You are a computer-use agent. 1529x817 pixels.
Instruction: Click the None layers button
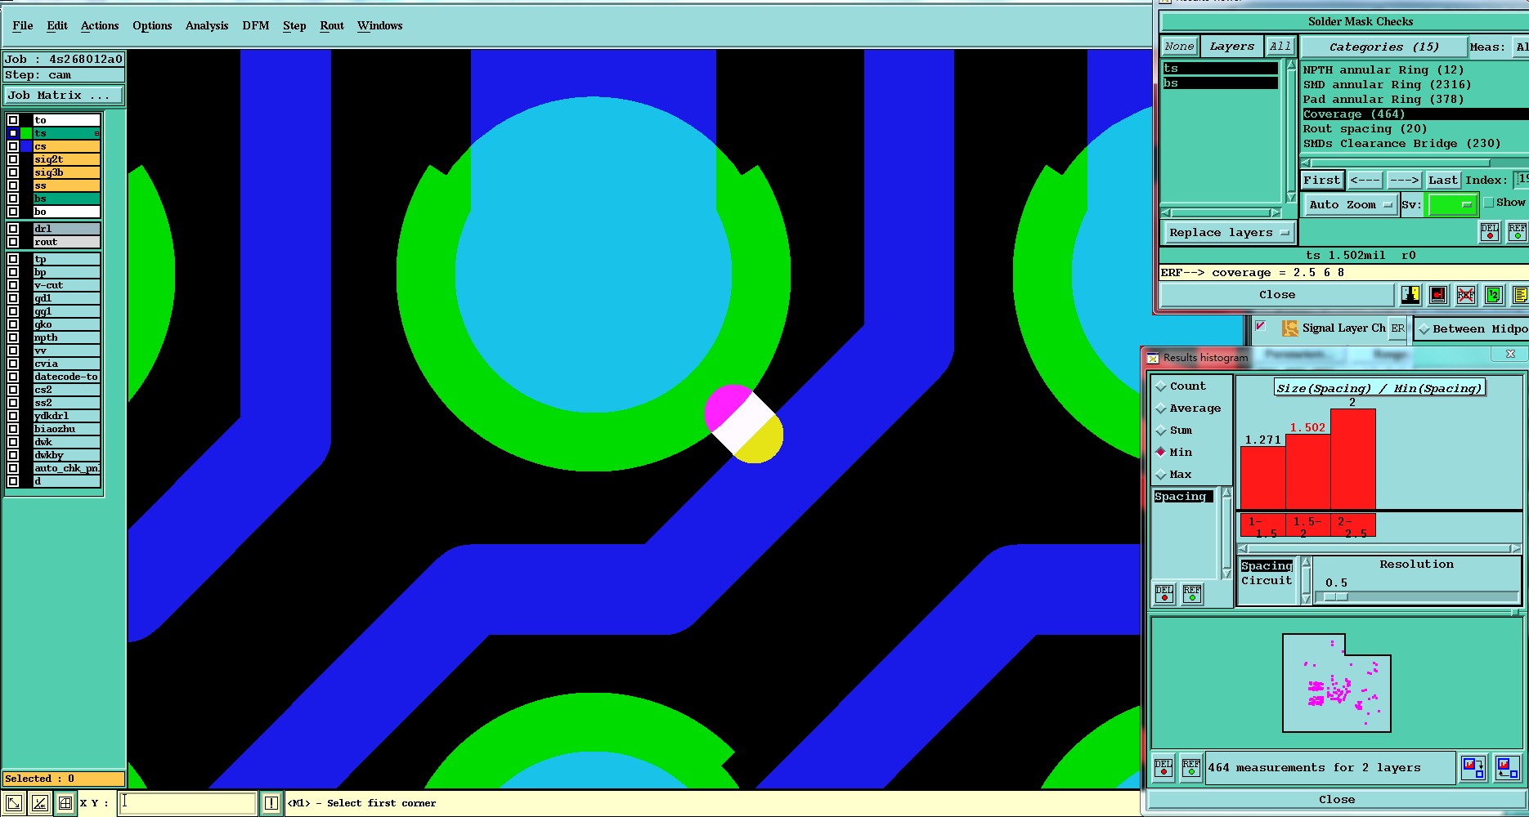click(x=1179, y=47)
